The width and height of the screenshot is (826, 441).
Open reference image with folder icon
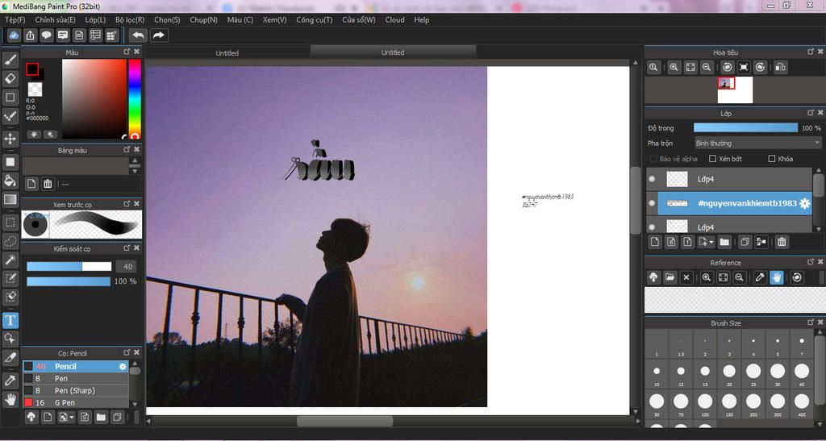coord(670,277)
